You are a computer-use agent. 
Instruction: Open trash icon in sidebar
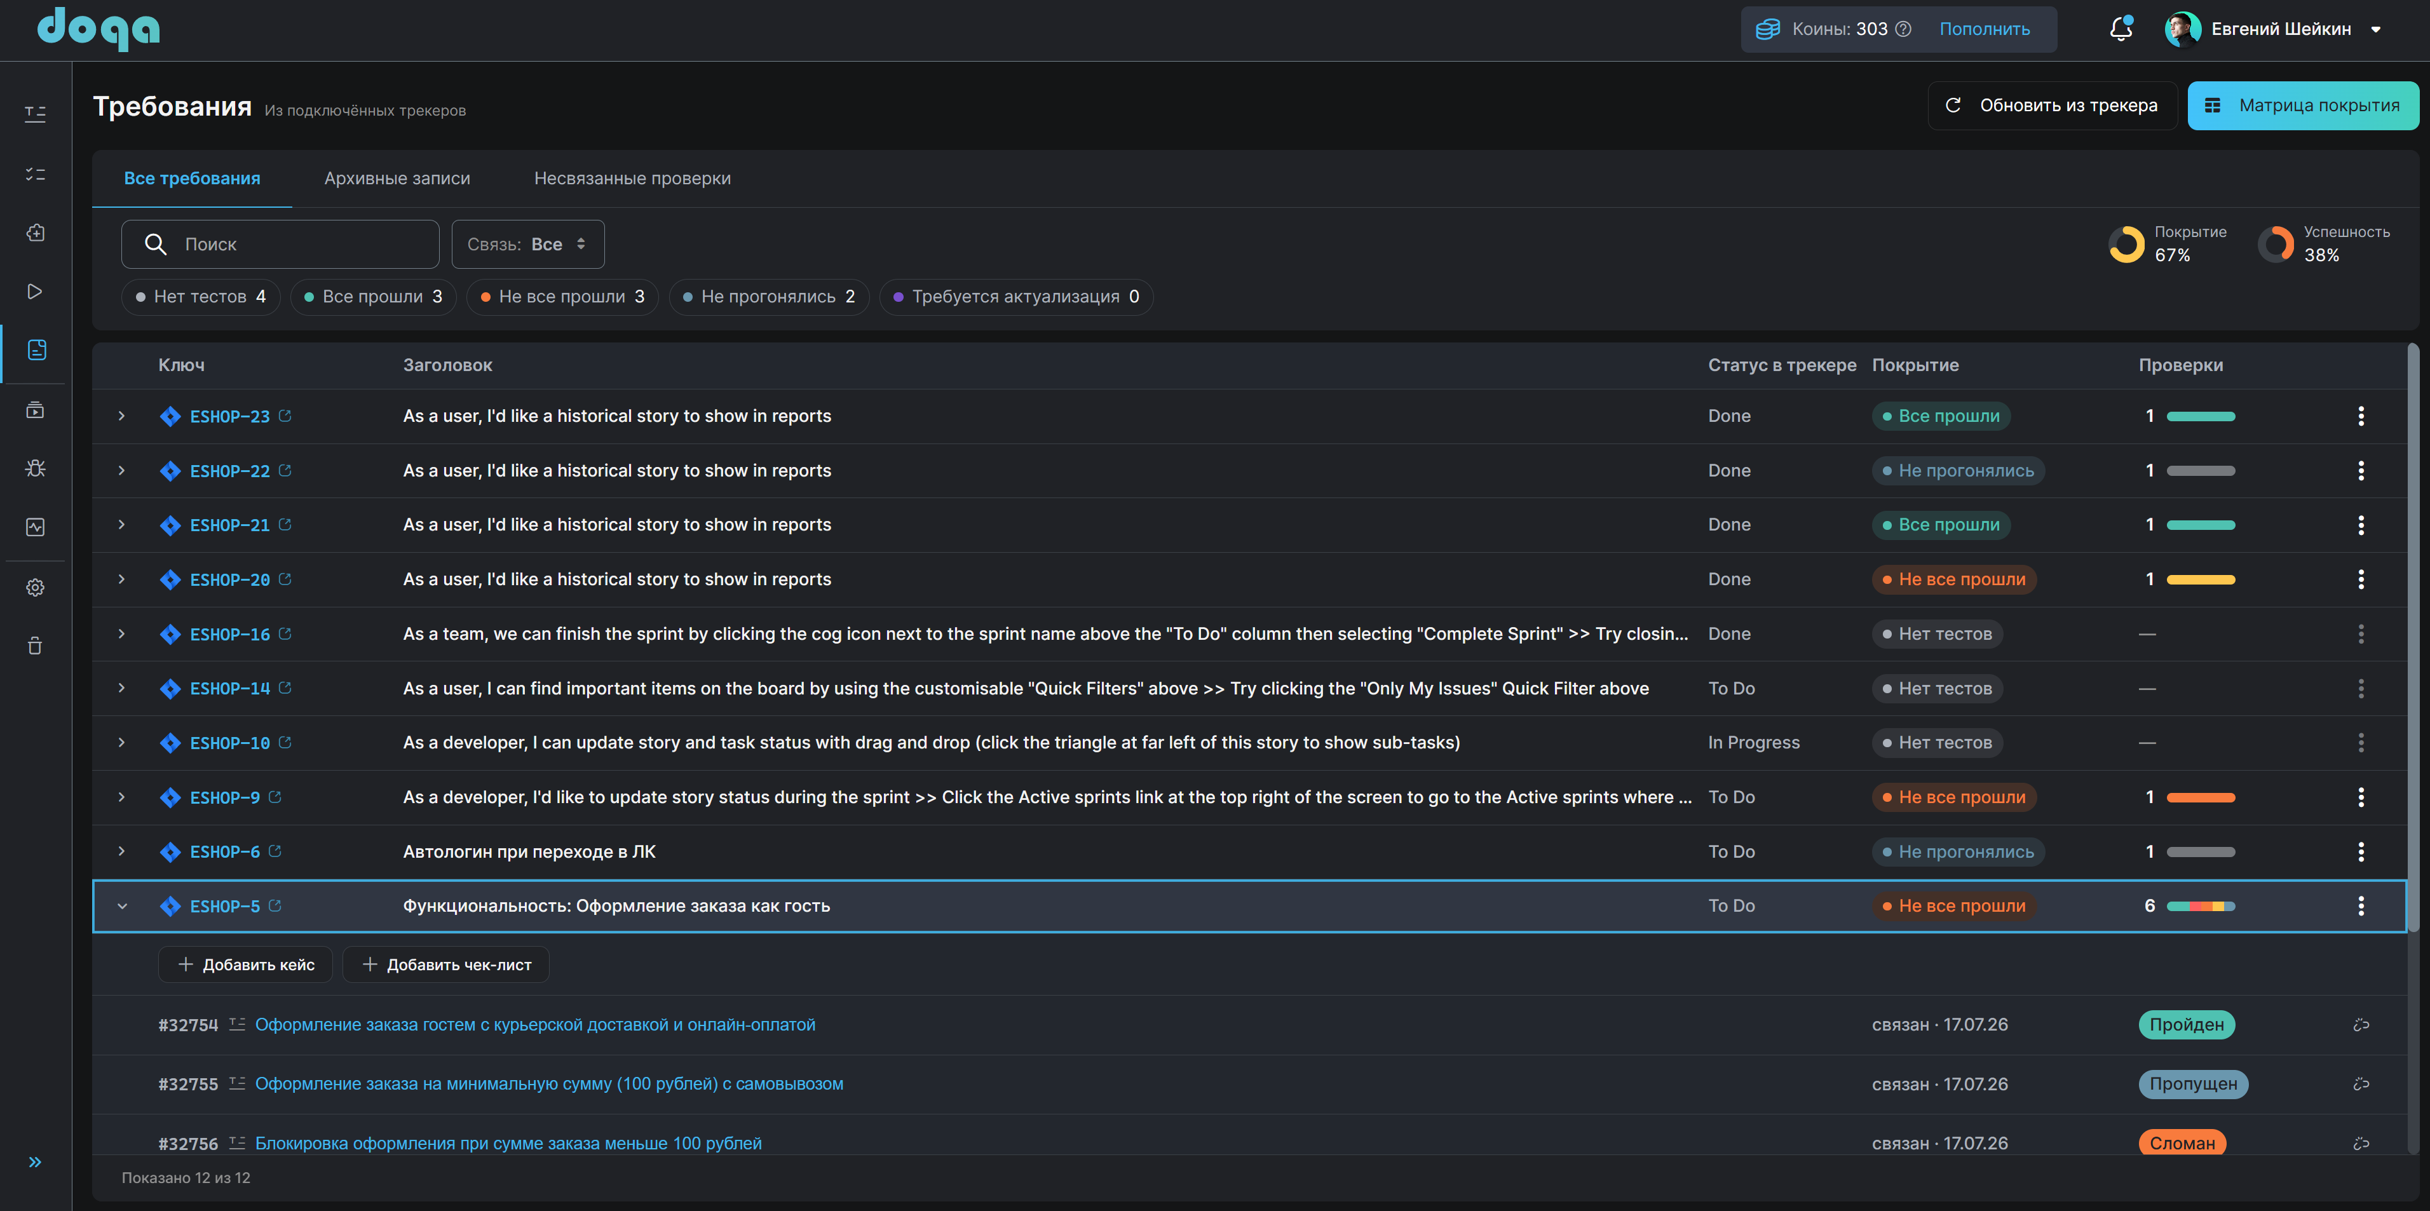[x=35, y=646]
